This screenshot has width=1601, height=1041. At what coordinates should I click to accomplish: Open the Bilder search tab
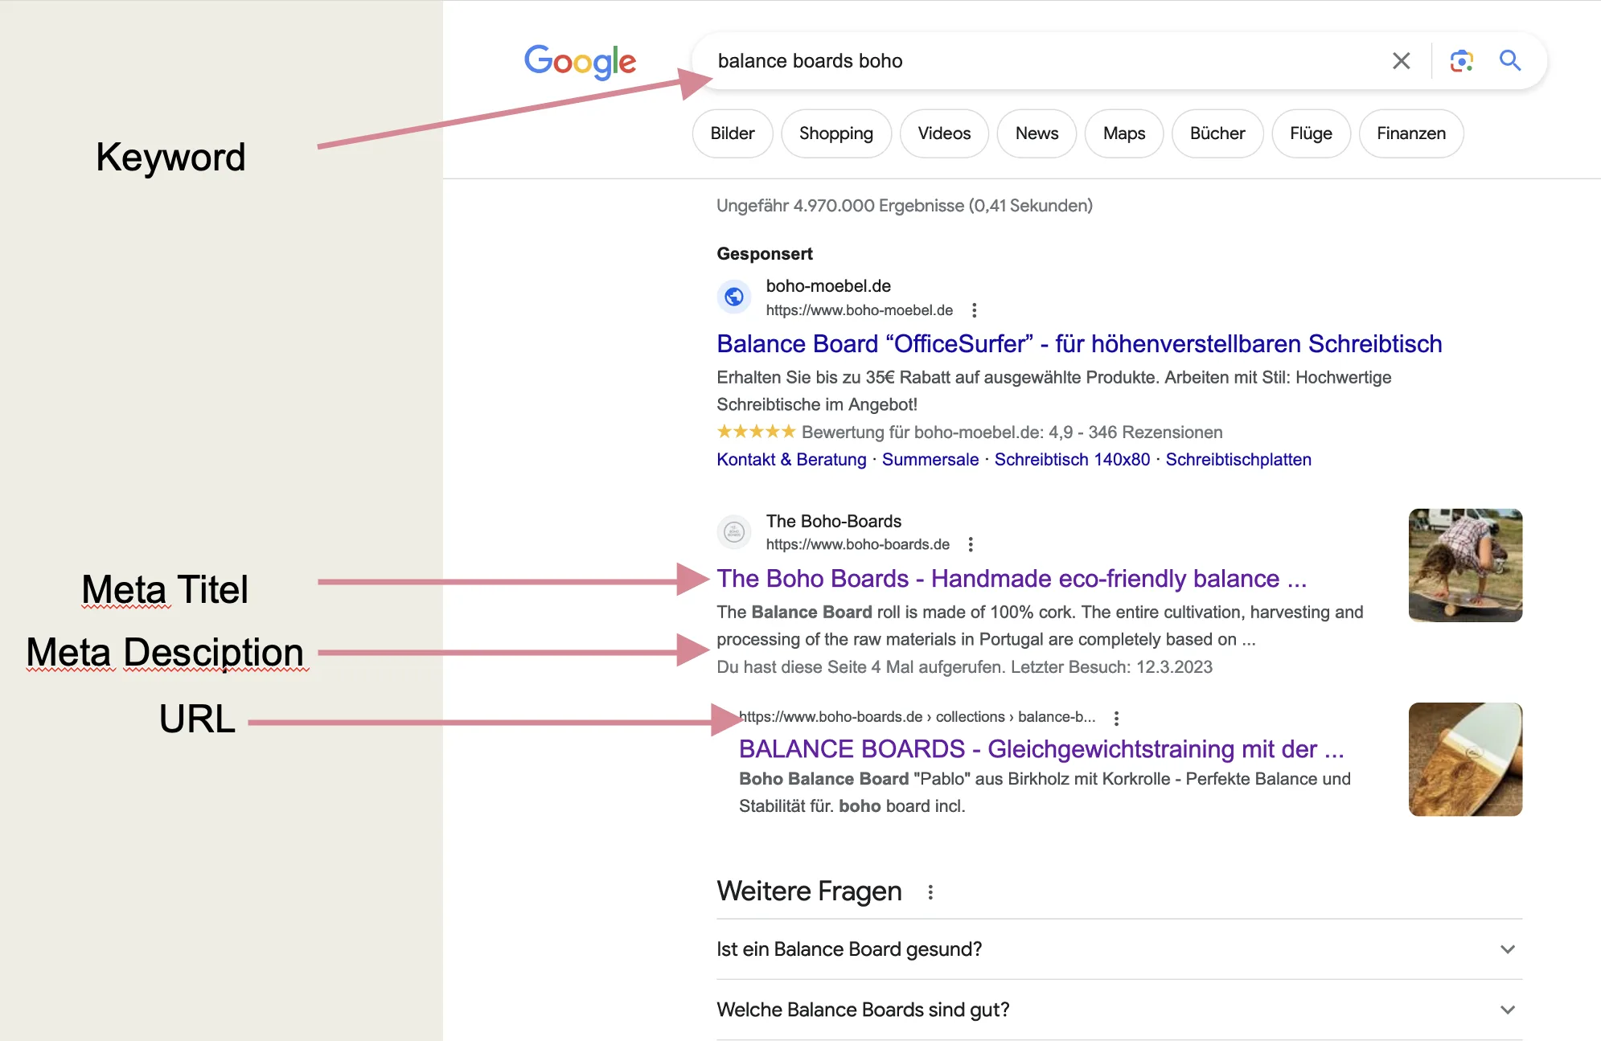point(732,133)
